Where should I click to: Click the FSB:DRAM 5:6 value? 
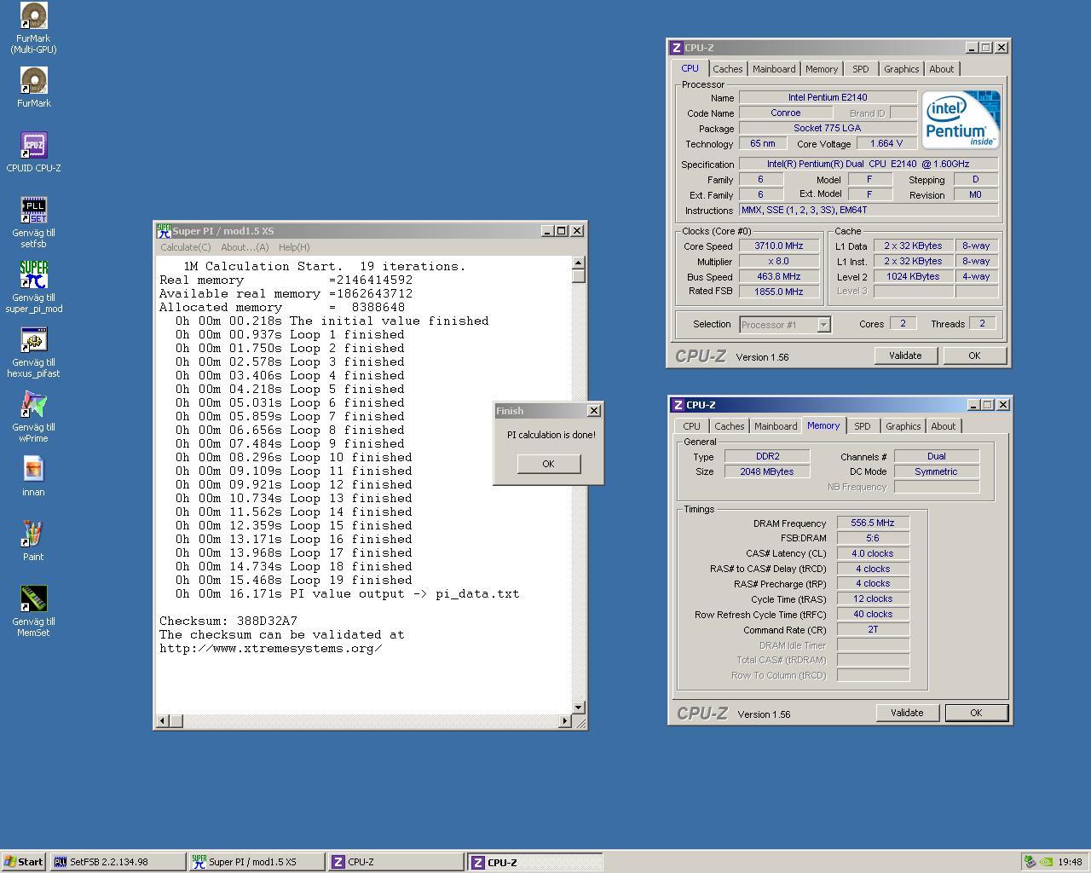(873, 538)
